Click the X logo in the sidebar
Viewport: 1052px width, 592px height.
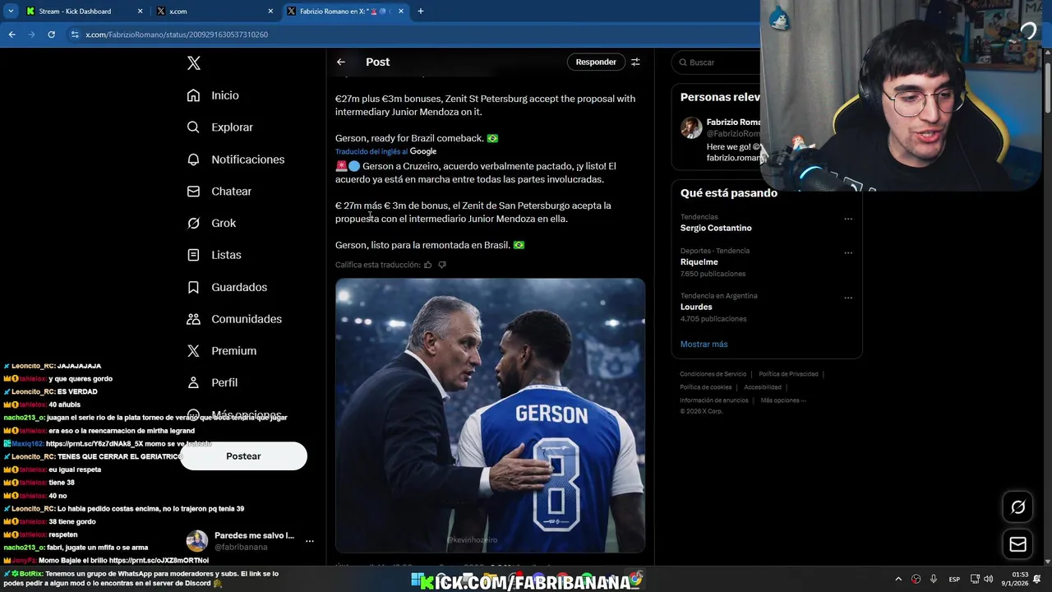194,63
